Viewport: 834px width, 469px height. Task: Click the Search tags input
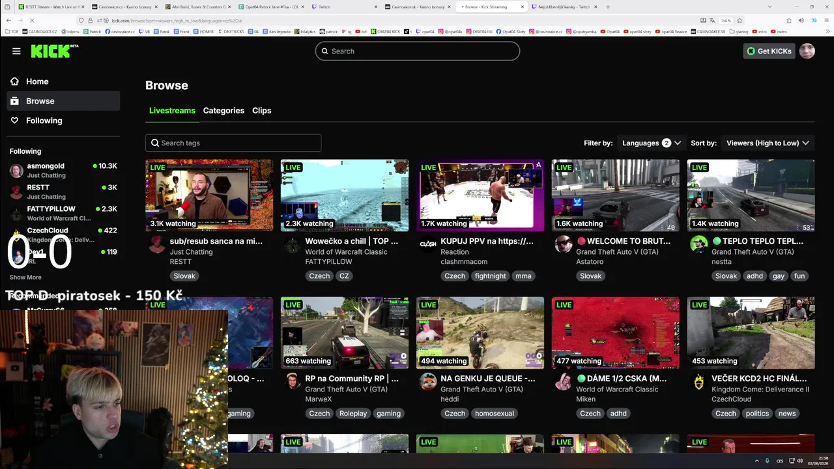[233, 143]
